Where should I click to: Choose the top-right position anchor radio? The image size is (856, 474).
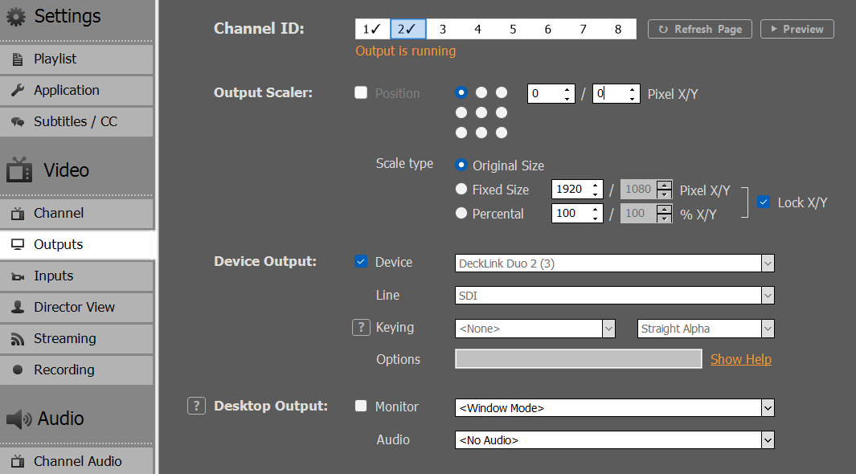[x=502, y=92]
